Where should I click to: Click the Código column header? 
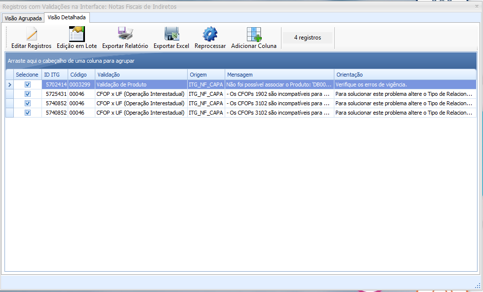click(81, 75)
